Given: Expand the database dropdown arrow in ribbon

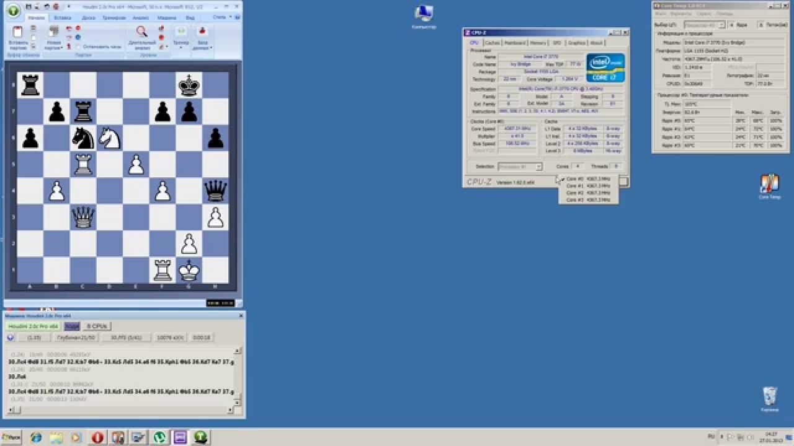Looking at the screenshot, I should (211, 48).
